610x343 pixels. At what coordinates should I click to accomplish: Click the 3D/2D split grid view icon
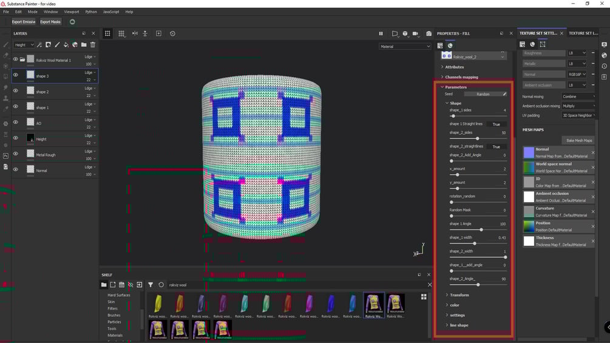pyautogui.click(x=121, y=33)
